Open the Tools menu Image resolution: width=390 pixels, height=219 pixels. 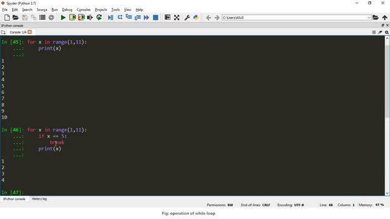point(115,10)
